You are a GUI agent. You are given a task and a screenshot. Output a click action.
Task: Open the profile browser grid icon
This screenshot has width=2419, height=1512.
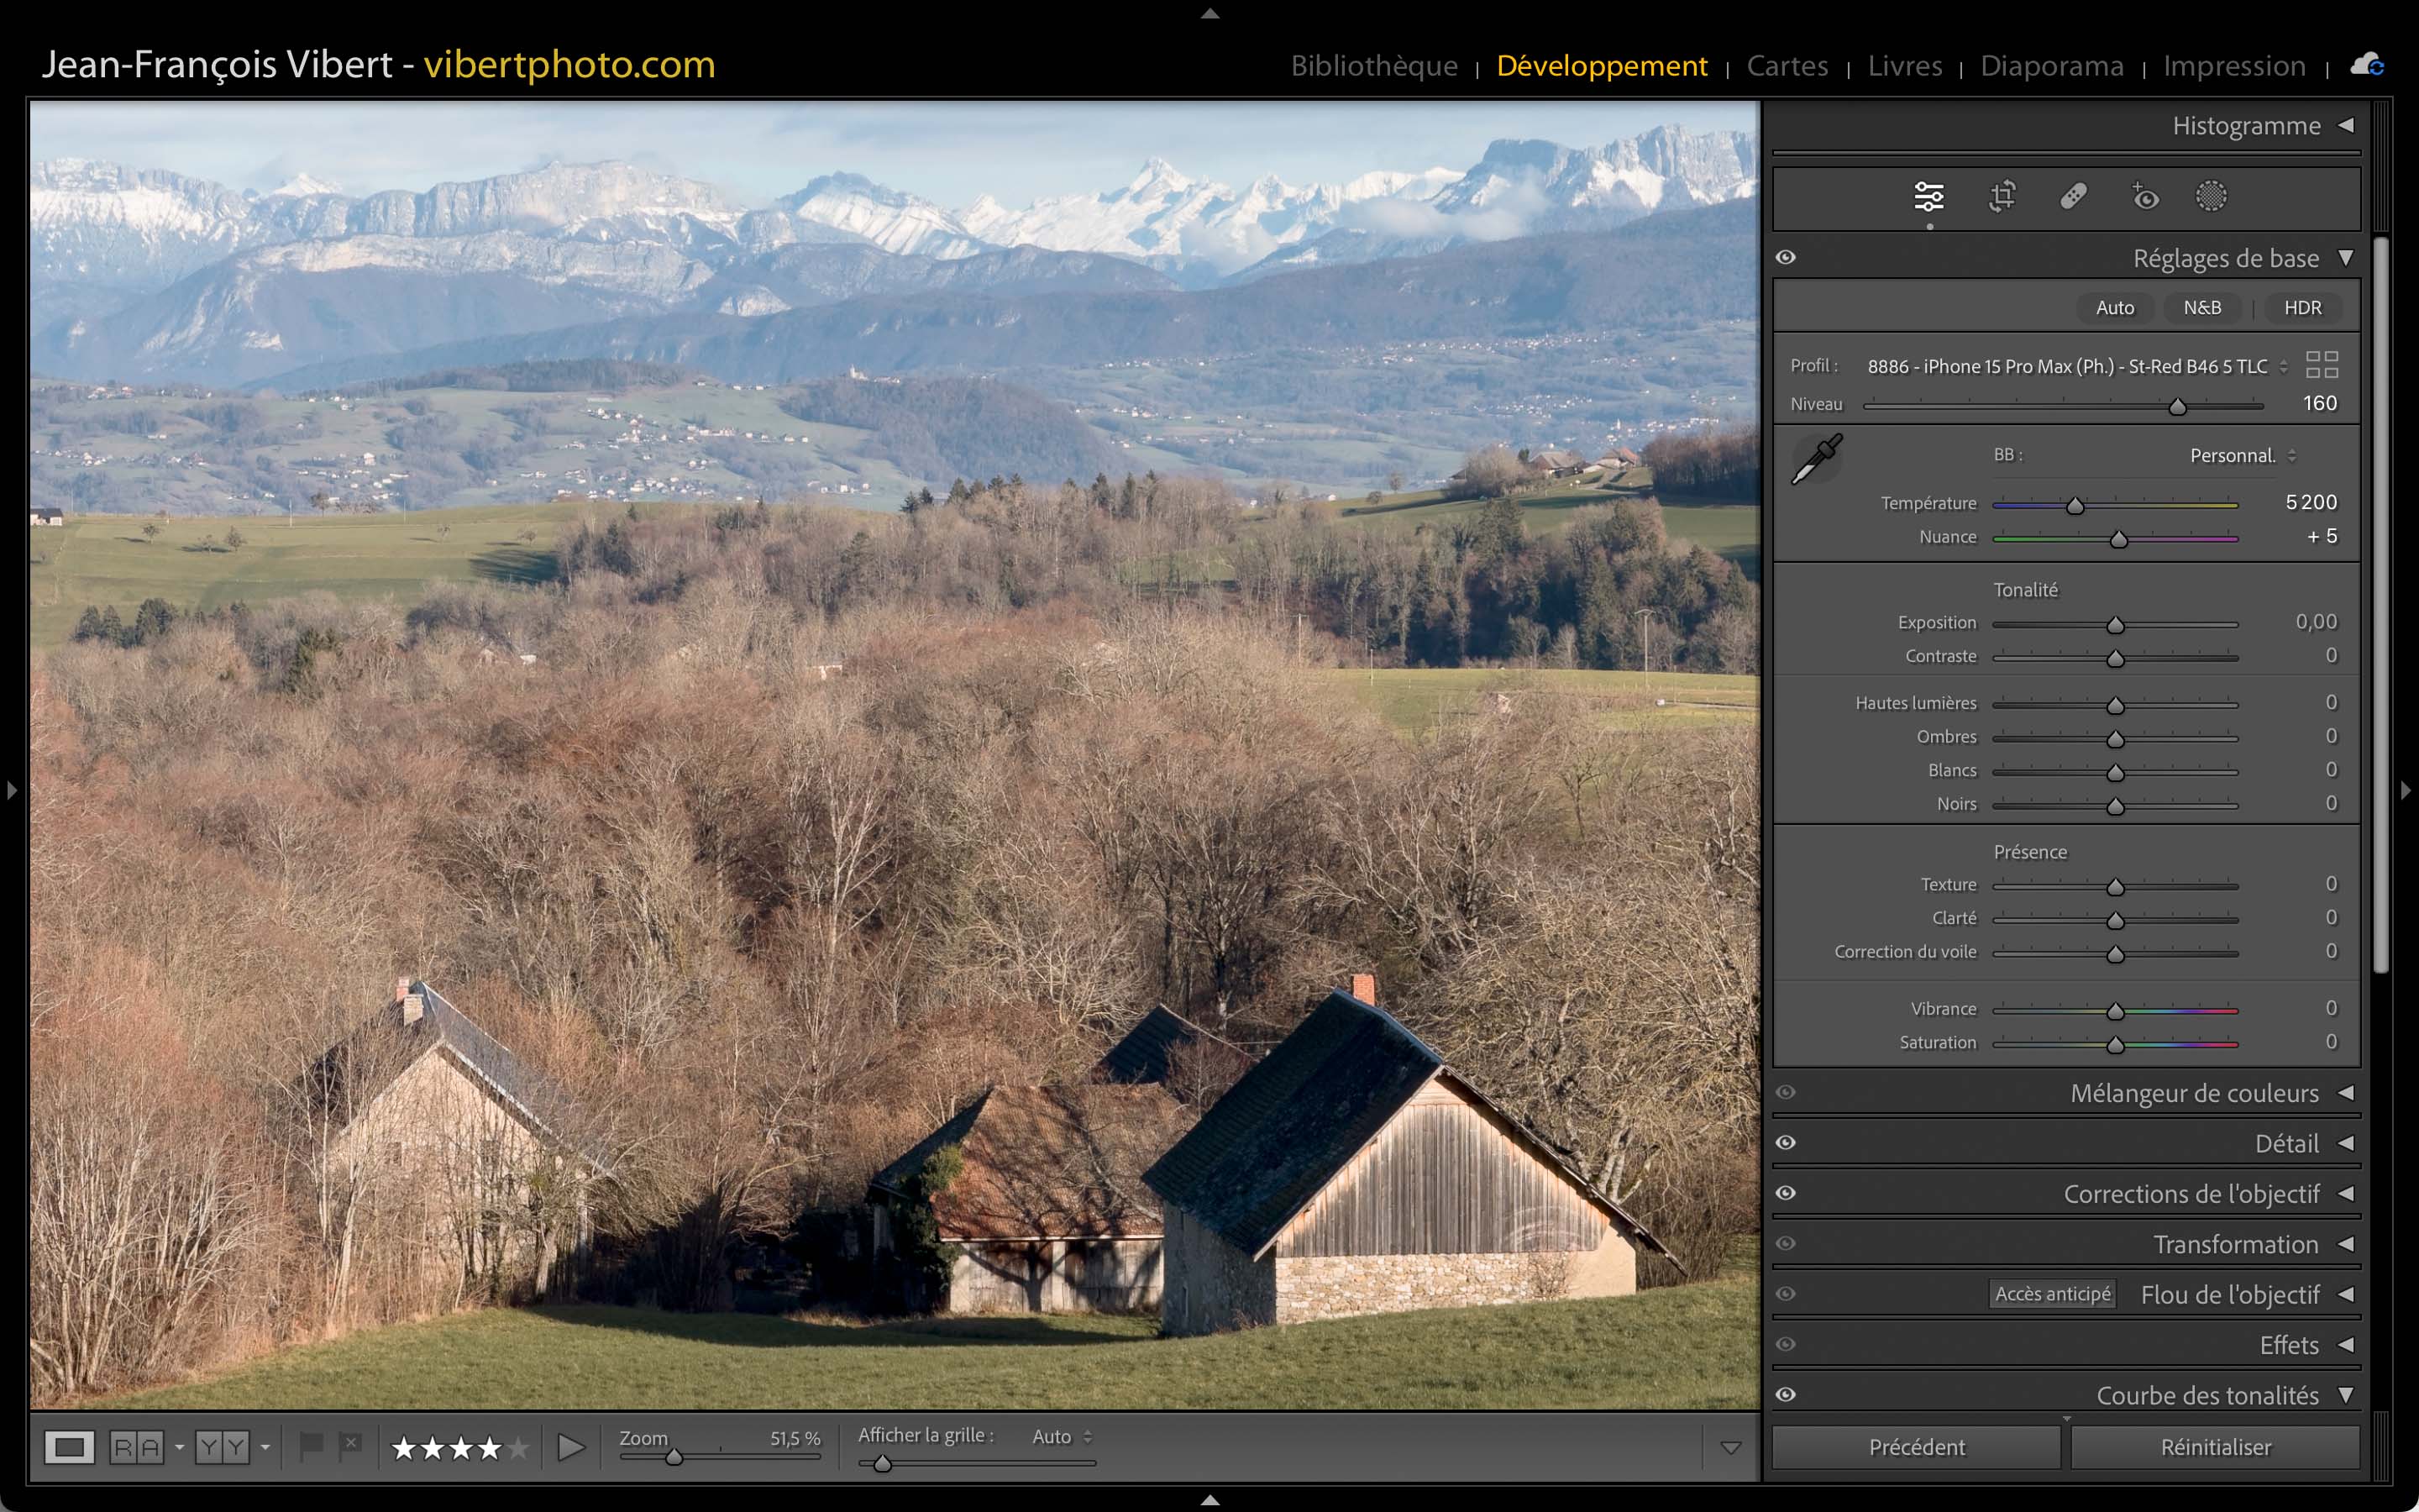2321,365
